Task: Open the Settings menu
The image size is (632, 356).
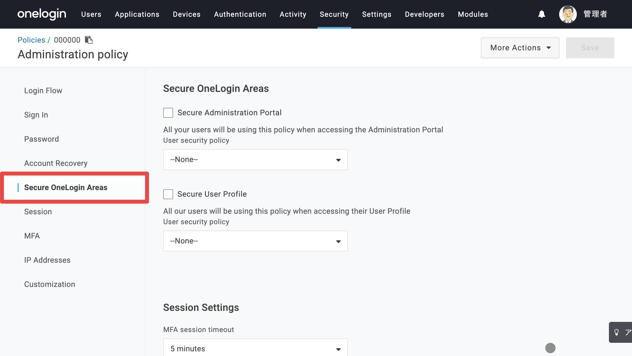Action: coord(377,14)
